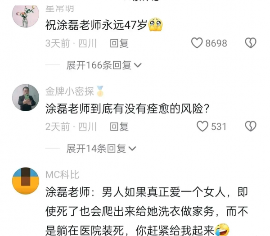Open MC科比's orange and blue avatar
This screenshot has height=236, width=270.
tap(26, 181)
